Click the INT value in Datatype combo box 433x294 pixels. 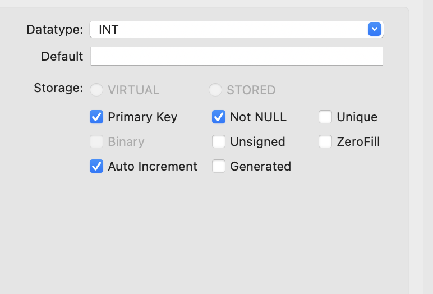click(108, 30)
